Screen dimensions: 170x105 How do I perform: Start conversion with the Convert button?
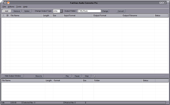tap(121, 11)
